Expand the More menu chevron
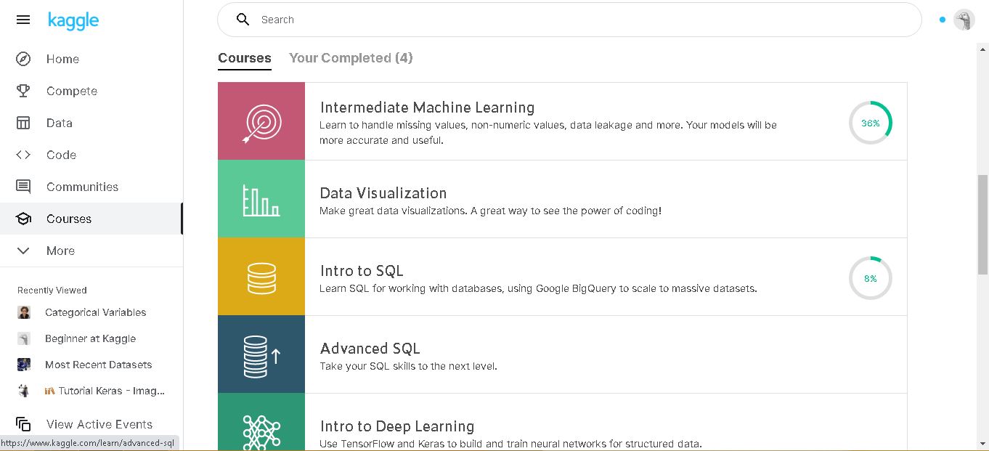Image resolution: width=989 pixels, height=451 pixels. 23,251
